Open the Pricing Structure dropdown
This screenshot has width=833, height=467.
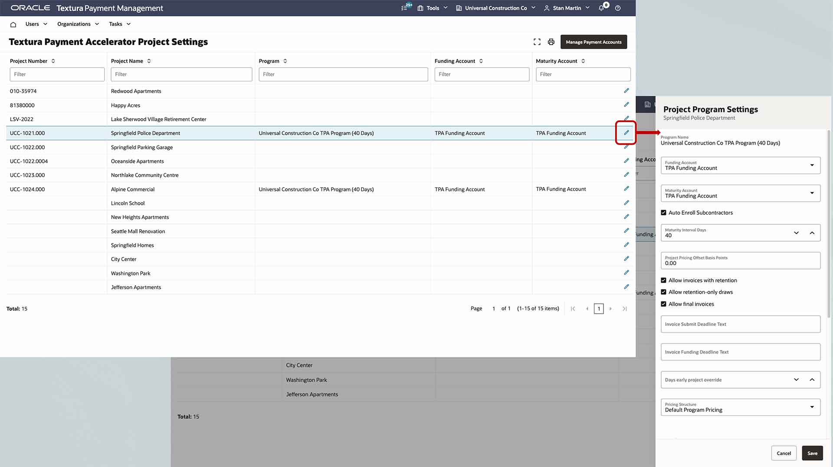pos(740,407)
